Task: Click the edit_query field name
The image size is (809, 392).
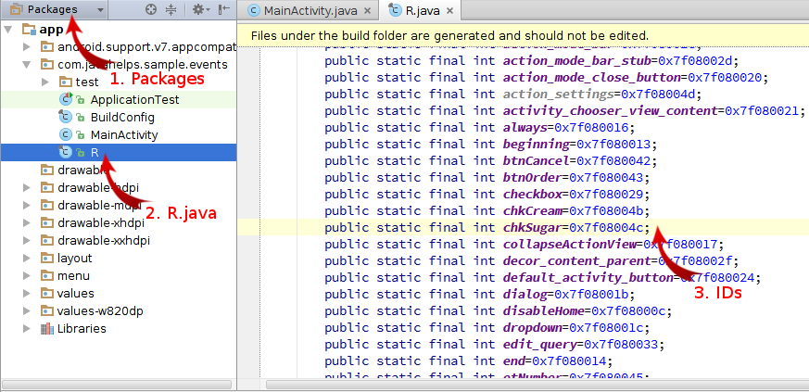Action: [x=540, y=344]
